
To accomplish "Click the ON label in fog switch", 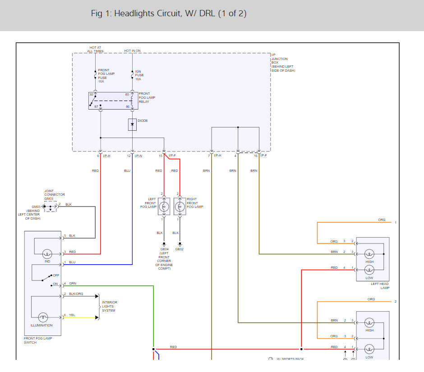I will pos(55,284).
